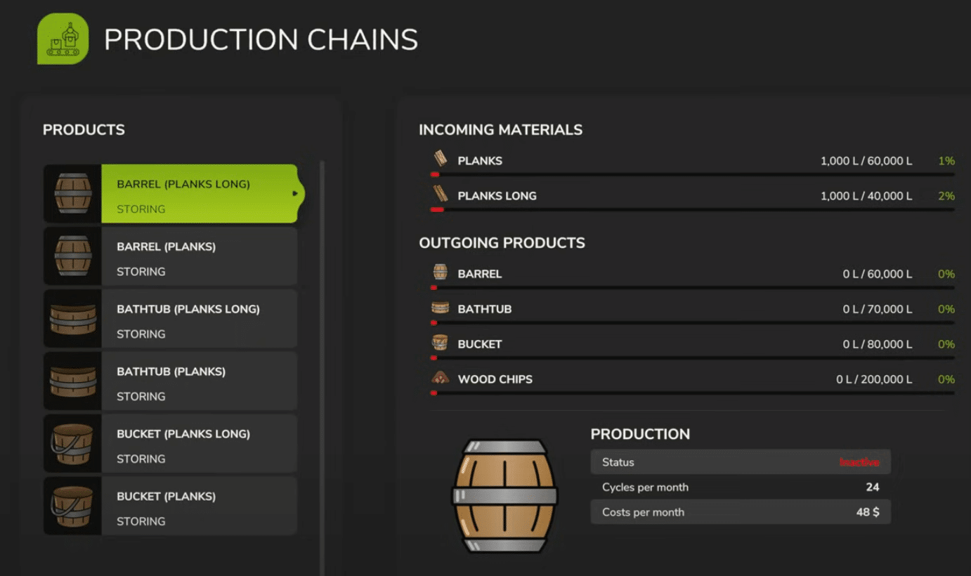This screenshot has width=971, height=576.
Task: Click the Bathtub (Planks Long) tub icon
Action: coord(73,319)
